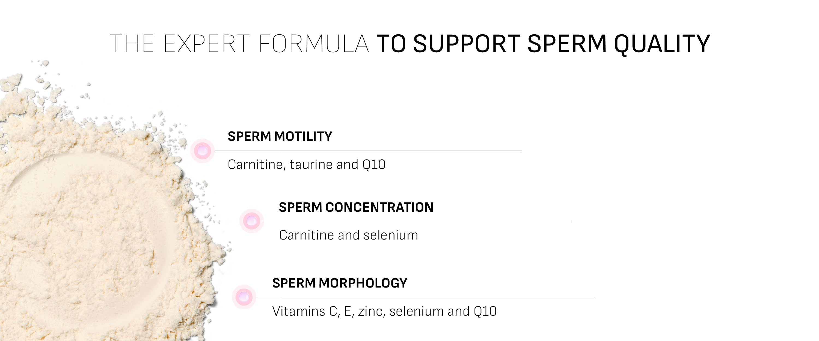Select the SPERM MORPHOLOGY heading
819x341 pixels.
coord(340,283)
